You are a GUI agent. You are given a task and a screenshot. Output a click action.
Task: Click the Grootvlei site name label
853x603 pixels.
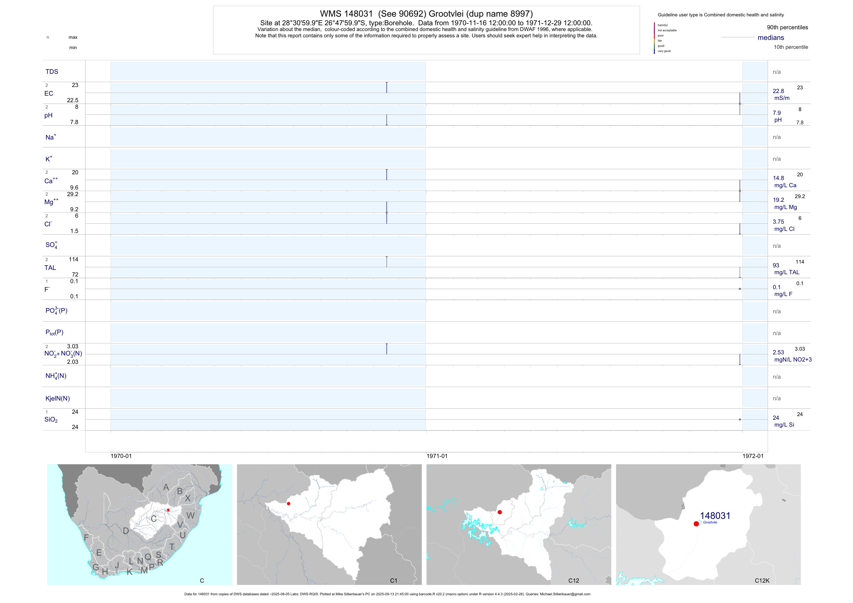point(710,522)
